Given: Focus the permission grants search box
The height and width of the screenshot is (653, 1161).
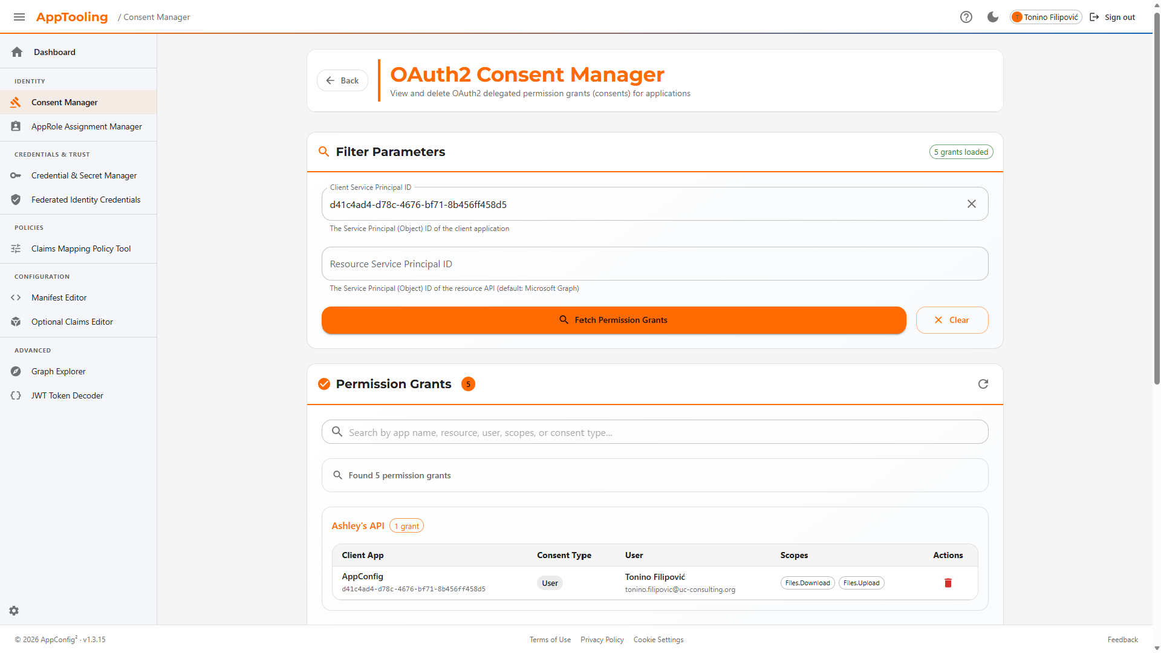Looking at the screenshot, I should point(655,432).
